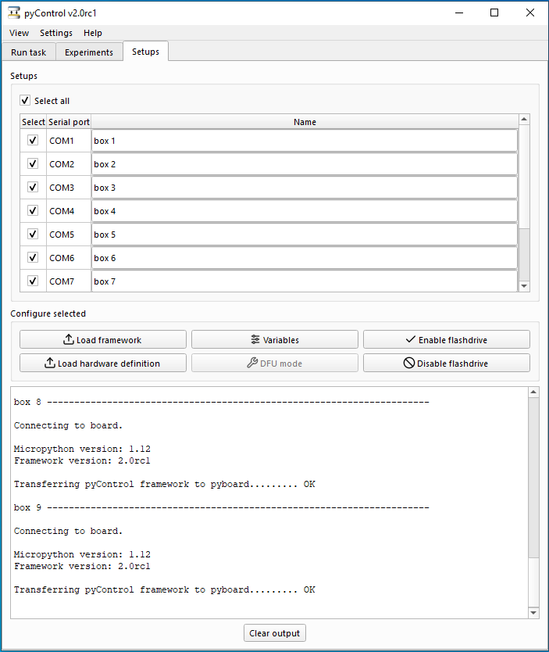
Task: Open the Variables dialog button
Action: click(x=275, y=340)
